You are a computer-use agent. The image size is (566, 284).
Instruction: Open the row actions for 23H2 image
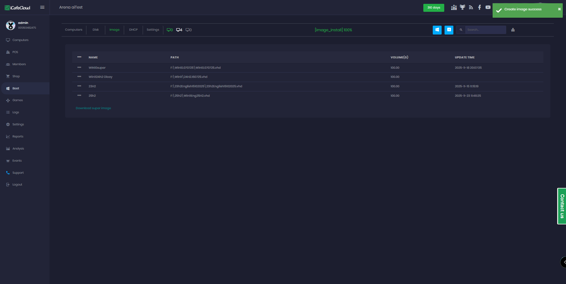[79, 86]
